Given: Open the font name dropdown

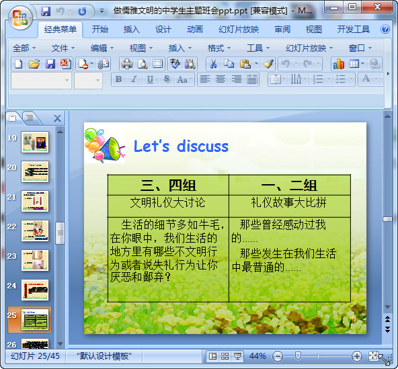Looking at the screenshot, I should (x=67, y=81).
